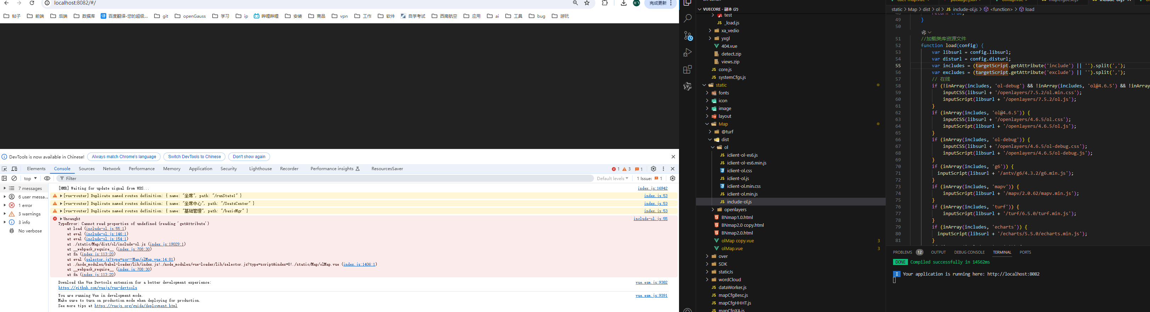Click the 百度翻译 bookmark
The image size is (1150, 312).
tap(124, 16)
